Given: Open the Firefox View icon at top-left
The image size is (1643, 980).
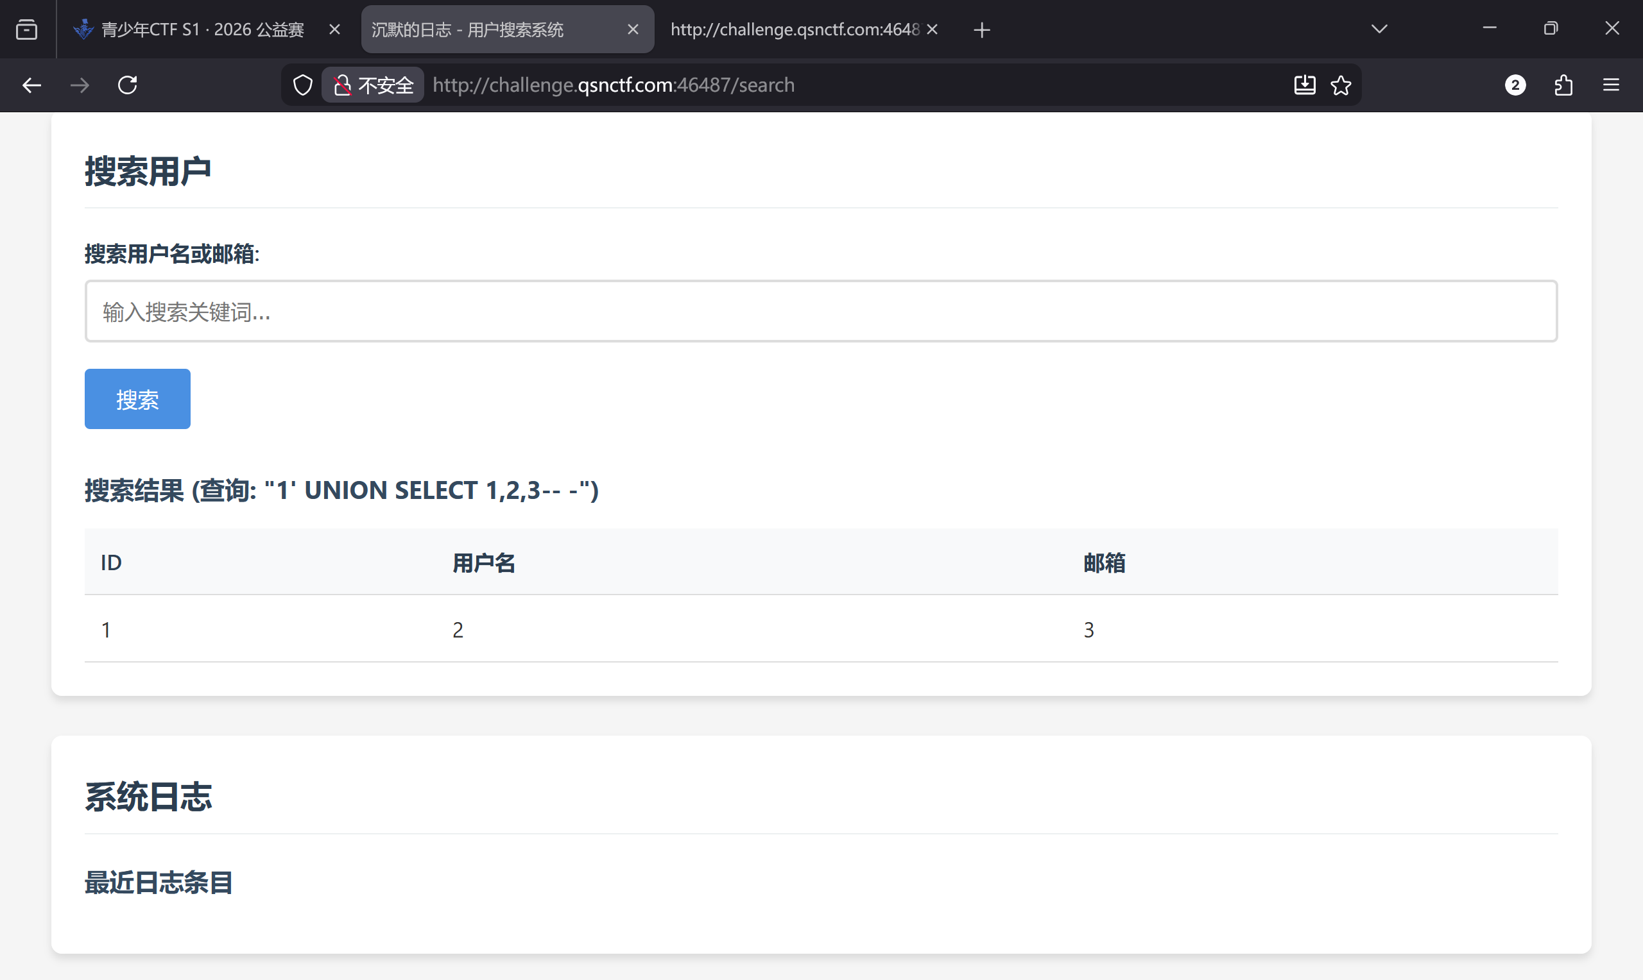Looking at the screenshot, I should click(x=26, y=29).
